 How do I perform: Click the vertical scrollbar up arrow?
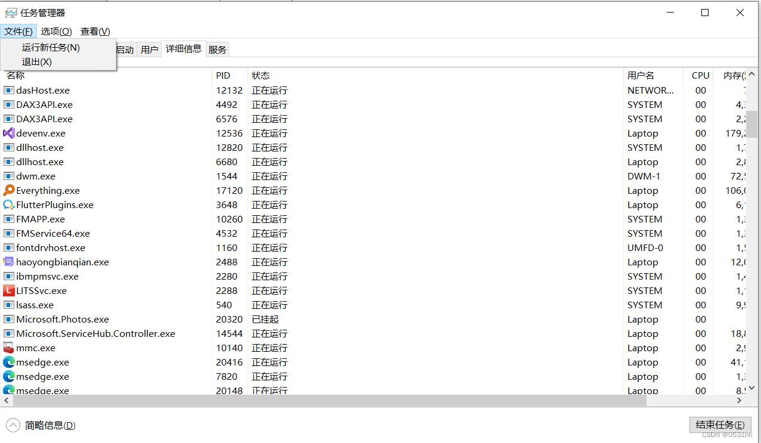click(753, 73)
